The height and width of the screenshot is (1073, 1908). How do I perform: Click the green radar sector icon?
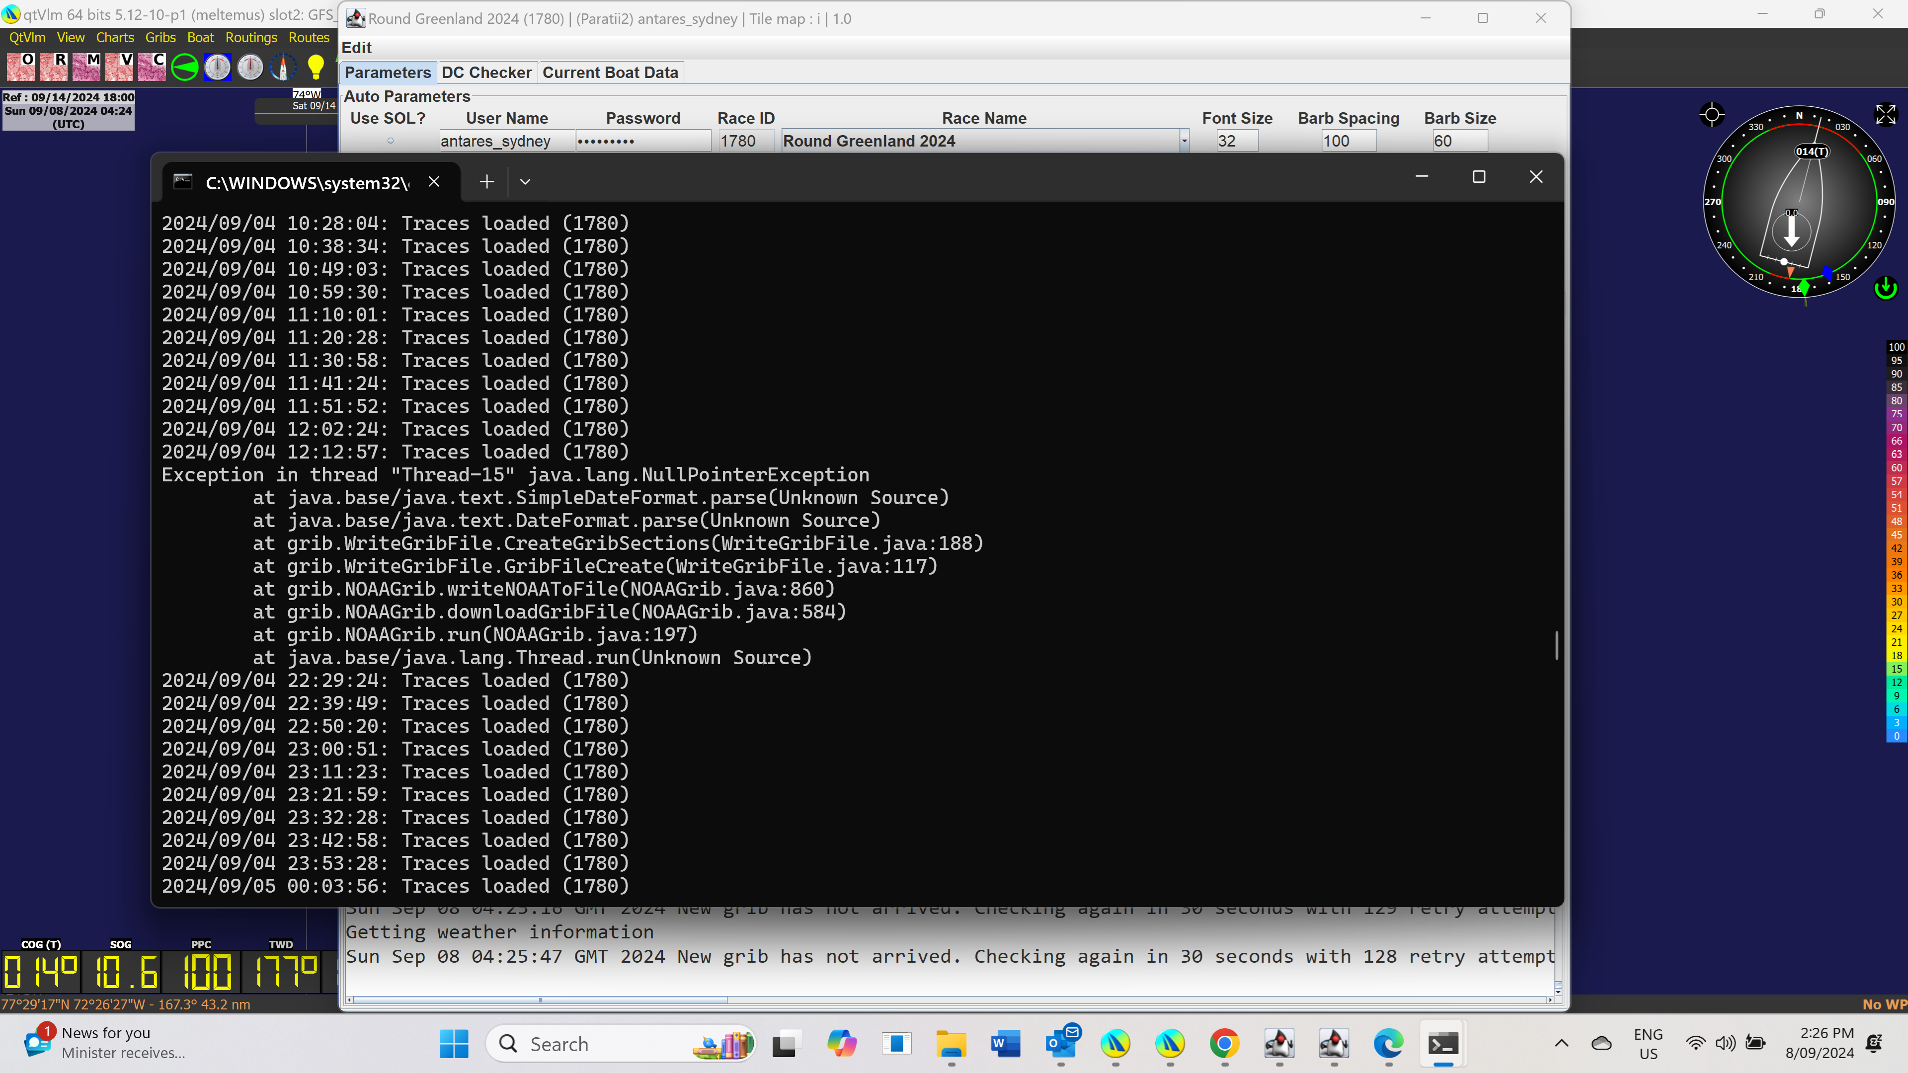[x=184, y=68]
